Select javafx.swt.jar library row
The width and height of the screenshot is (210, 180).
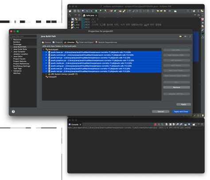tap(101, 71)
